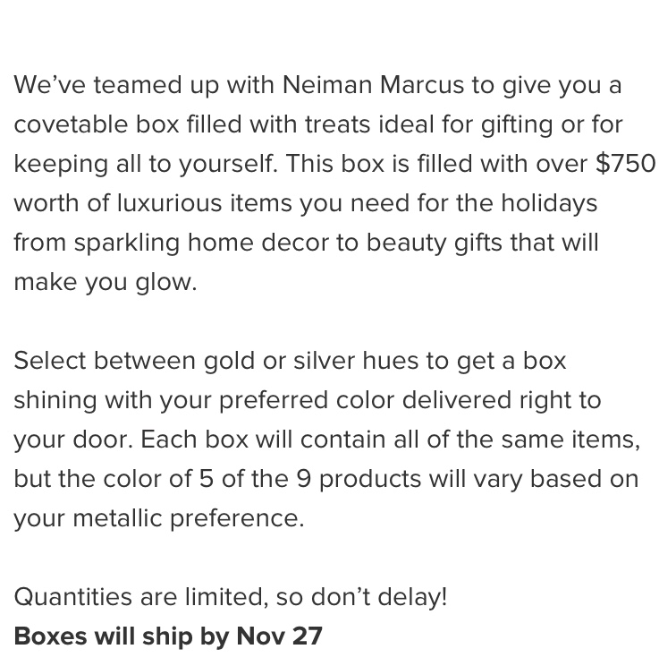The height and width of the screenshot is (666, 659).
Task: Click the "Quantities are limited" sentence
Action: pos(231,597)
